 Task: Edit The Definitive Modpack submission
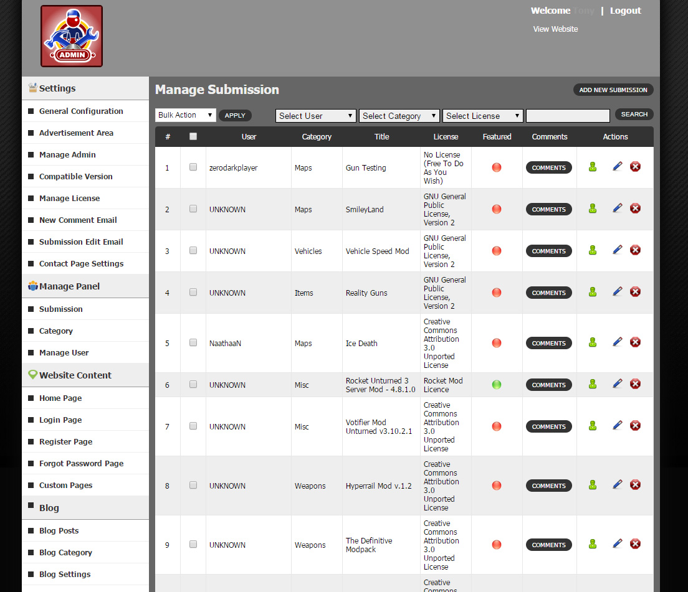click(618, 544)
